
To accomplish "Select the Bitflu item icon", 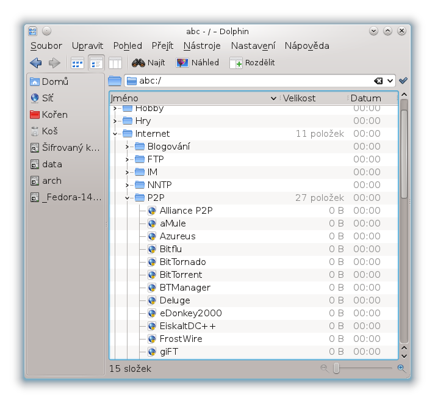I will [x=152, y=249].
